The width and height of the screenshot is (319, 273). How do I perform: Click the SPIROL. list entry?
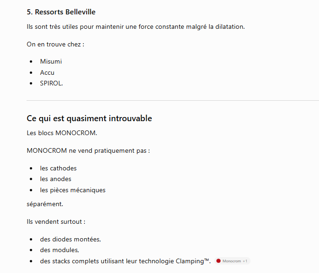point(52,84)
